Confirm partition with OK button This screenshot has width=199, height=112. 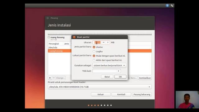tap(120, 77)
